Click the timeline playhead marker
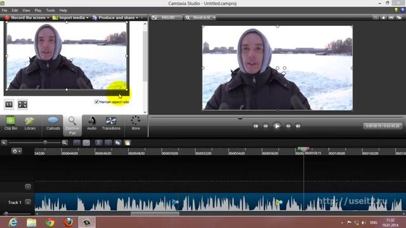Screen dimensions: 406x228 [303, 149]
